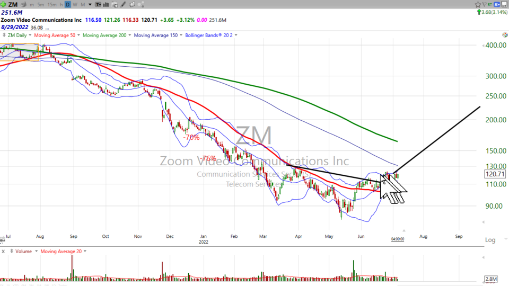Image resolution: width=509 pixels, height=286 pixels.
Task: Click the 251.6M text at top left
Action: (x=12, y=13)
